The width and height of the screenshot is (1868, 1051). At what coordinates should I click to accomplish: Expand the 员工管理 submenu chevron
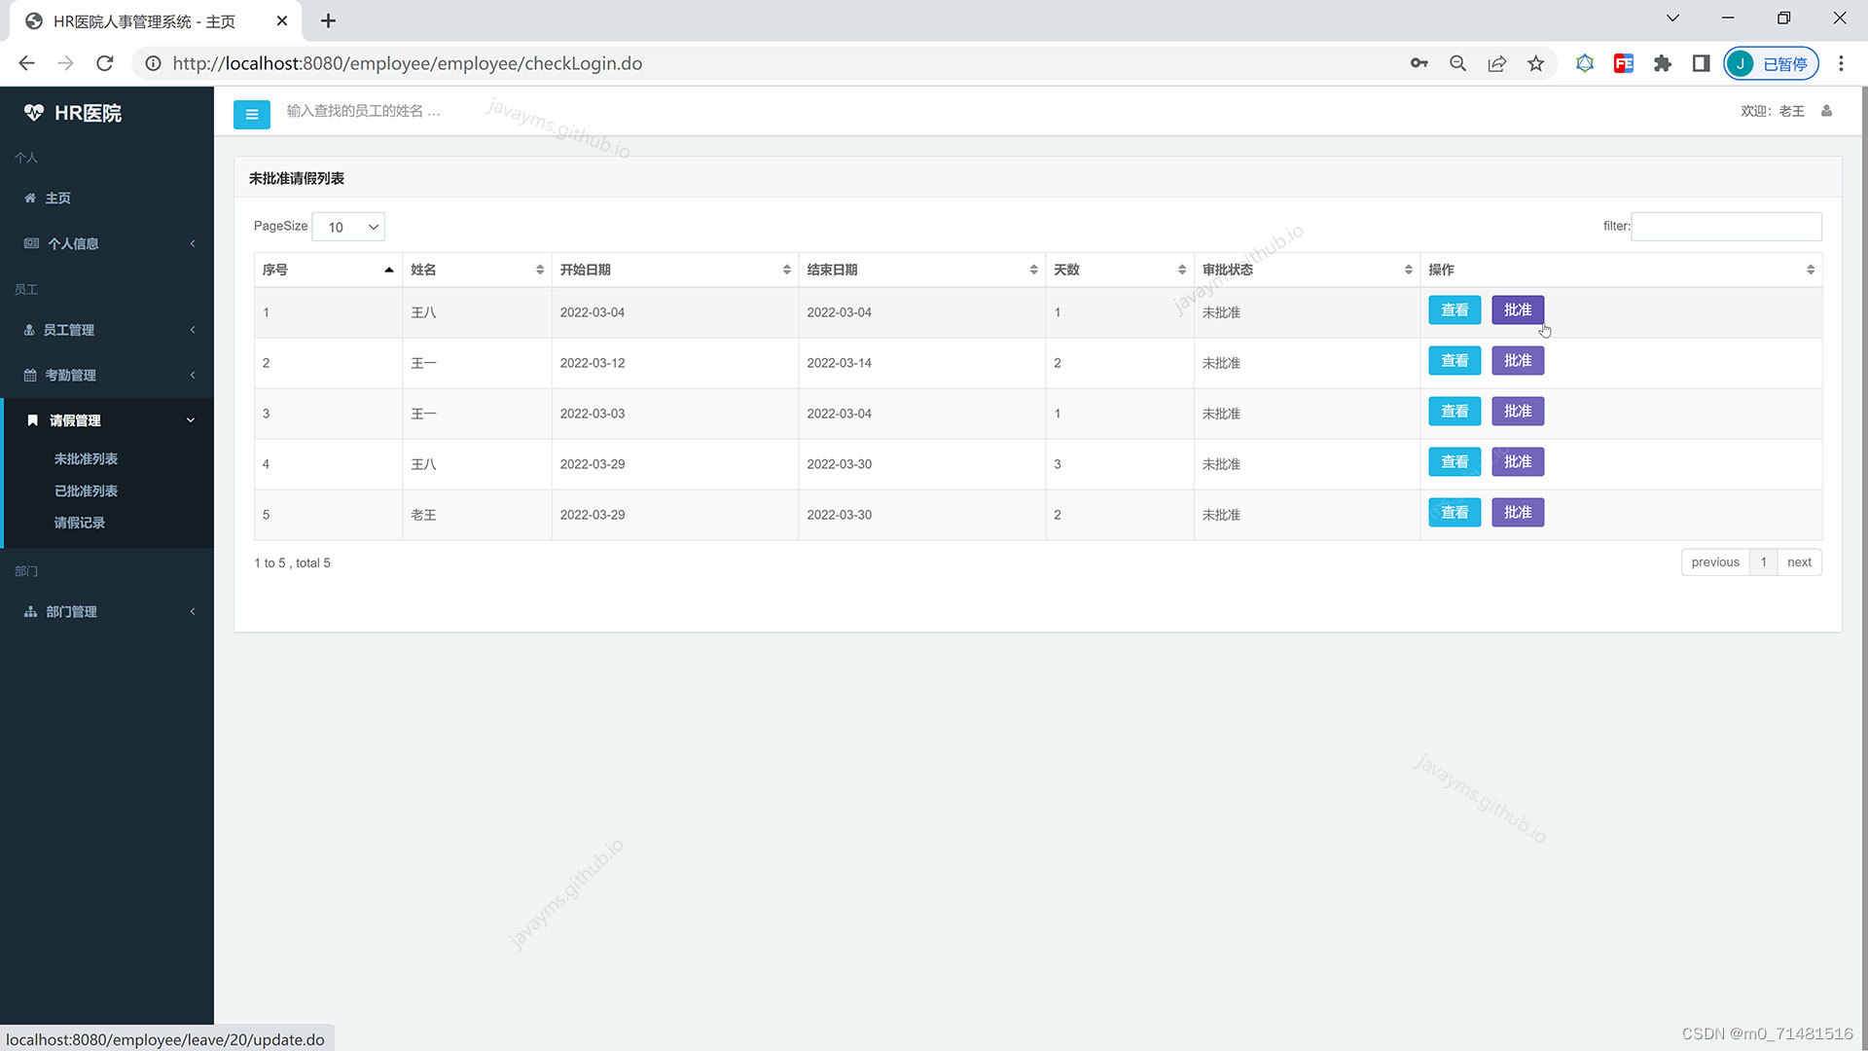tap(191, 330)
